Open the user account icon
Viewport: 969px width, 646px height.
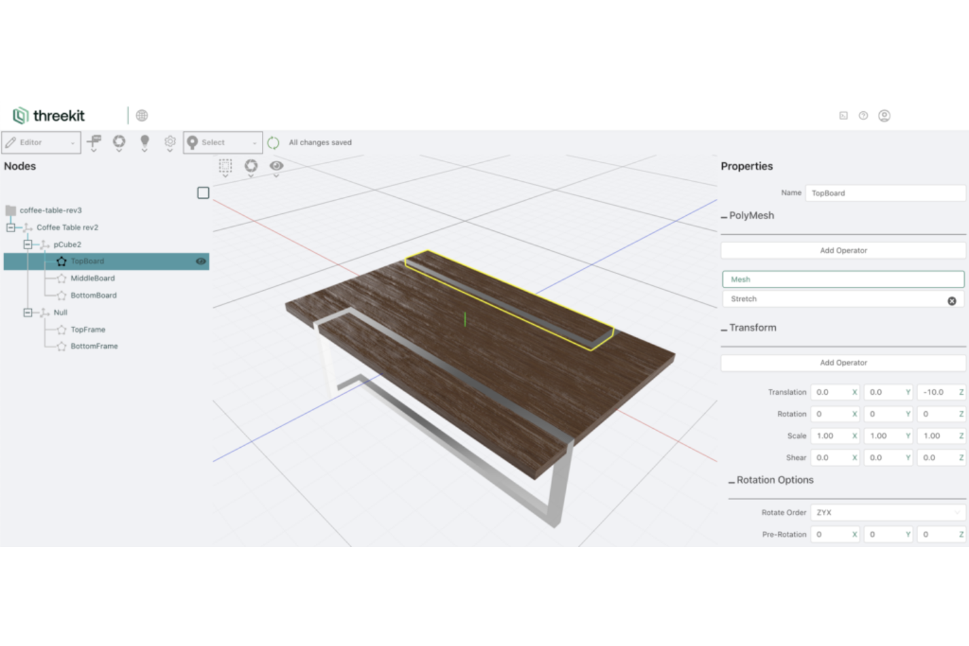click(x=885, y=116)
